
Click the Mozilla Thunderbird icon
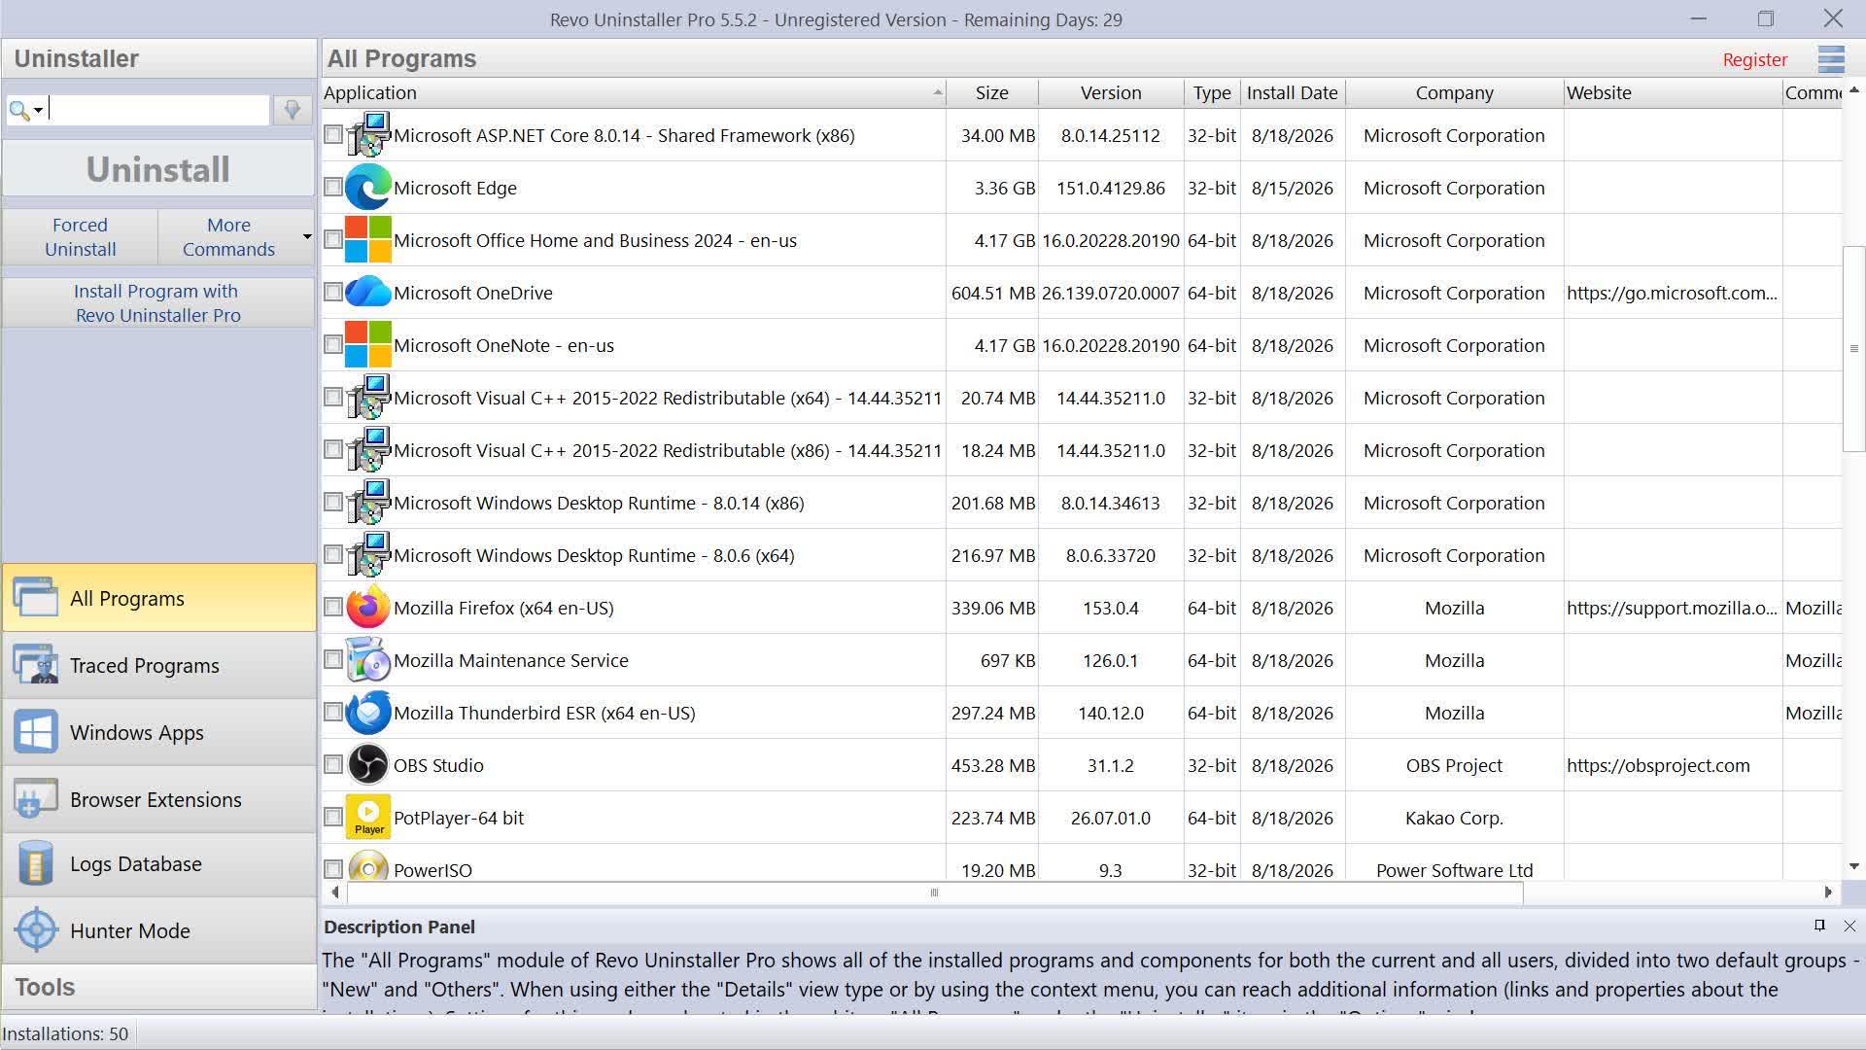coord(368,713)
